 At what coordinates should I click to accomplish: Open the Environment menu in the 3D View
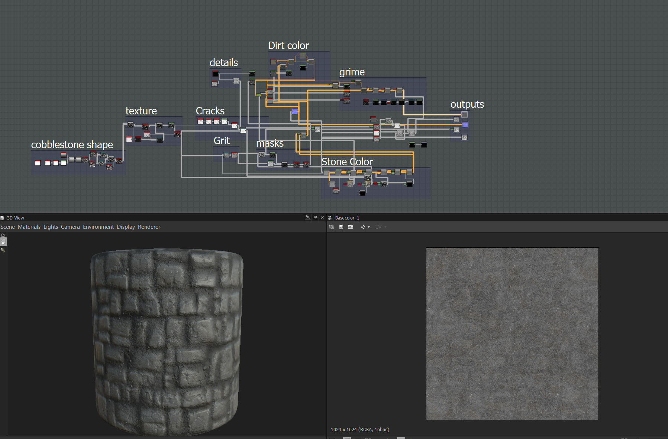click(x=98, y=227)
